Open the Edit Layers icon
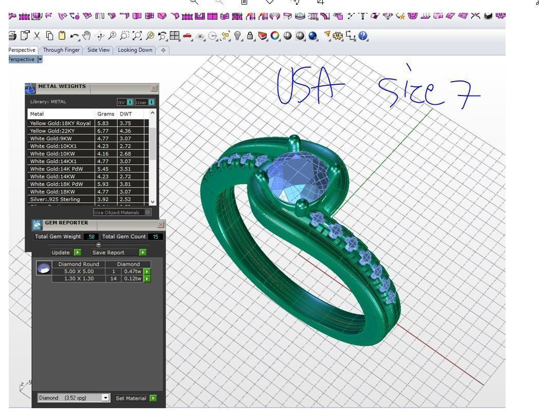 [x=262, y=36]
